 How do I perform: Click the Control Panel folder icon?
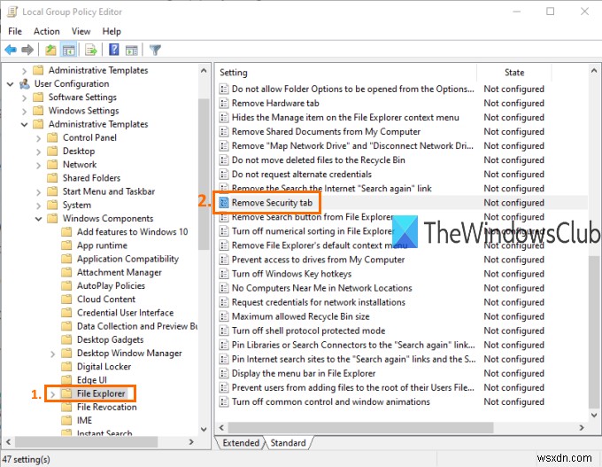pos(52,137)
